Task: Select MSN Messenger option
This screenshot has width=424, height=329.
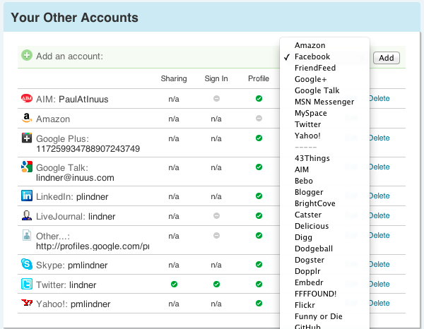Action: tap(324, 102)
